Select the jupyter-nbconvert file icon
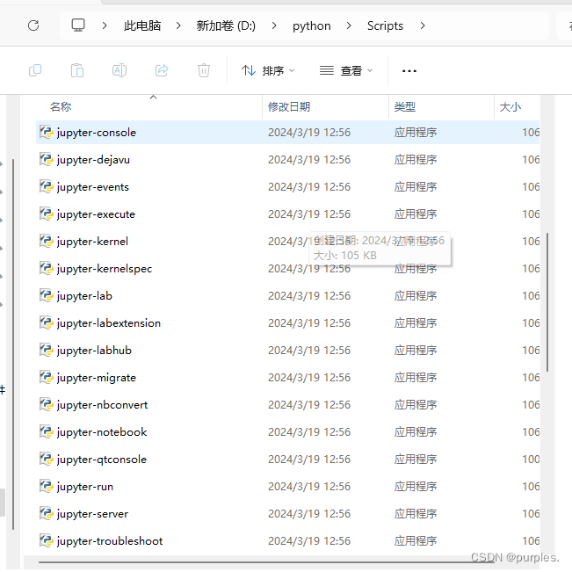Screen dimensions: 572x572 47,404
